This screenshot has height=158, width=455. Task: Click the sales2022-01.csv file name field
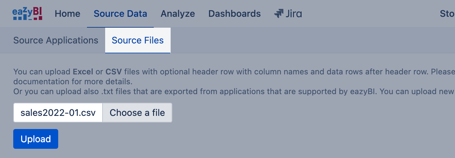pyautogui.click(x=58, y=113)
